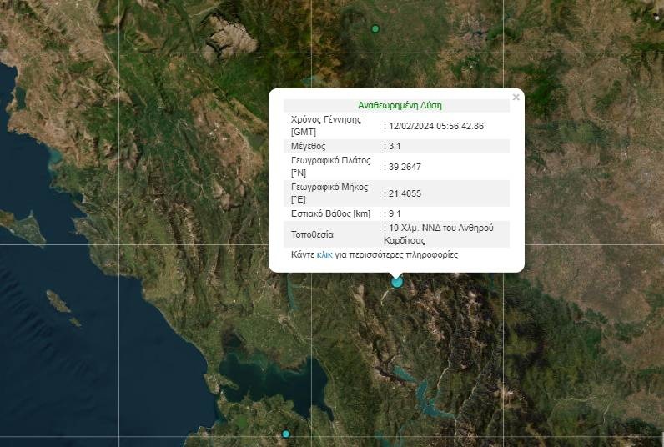Image resolution: width=664 pixels, height=447 pixels.
Task: Click the latitude value 39.2647
Action: [x=405, y=167]
